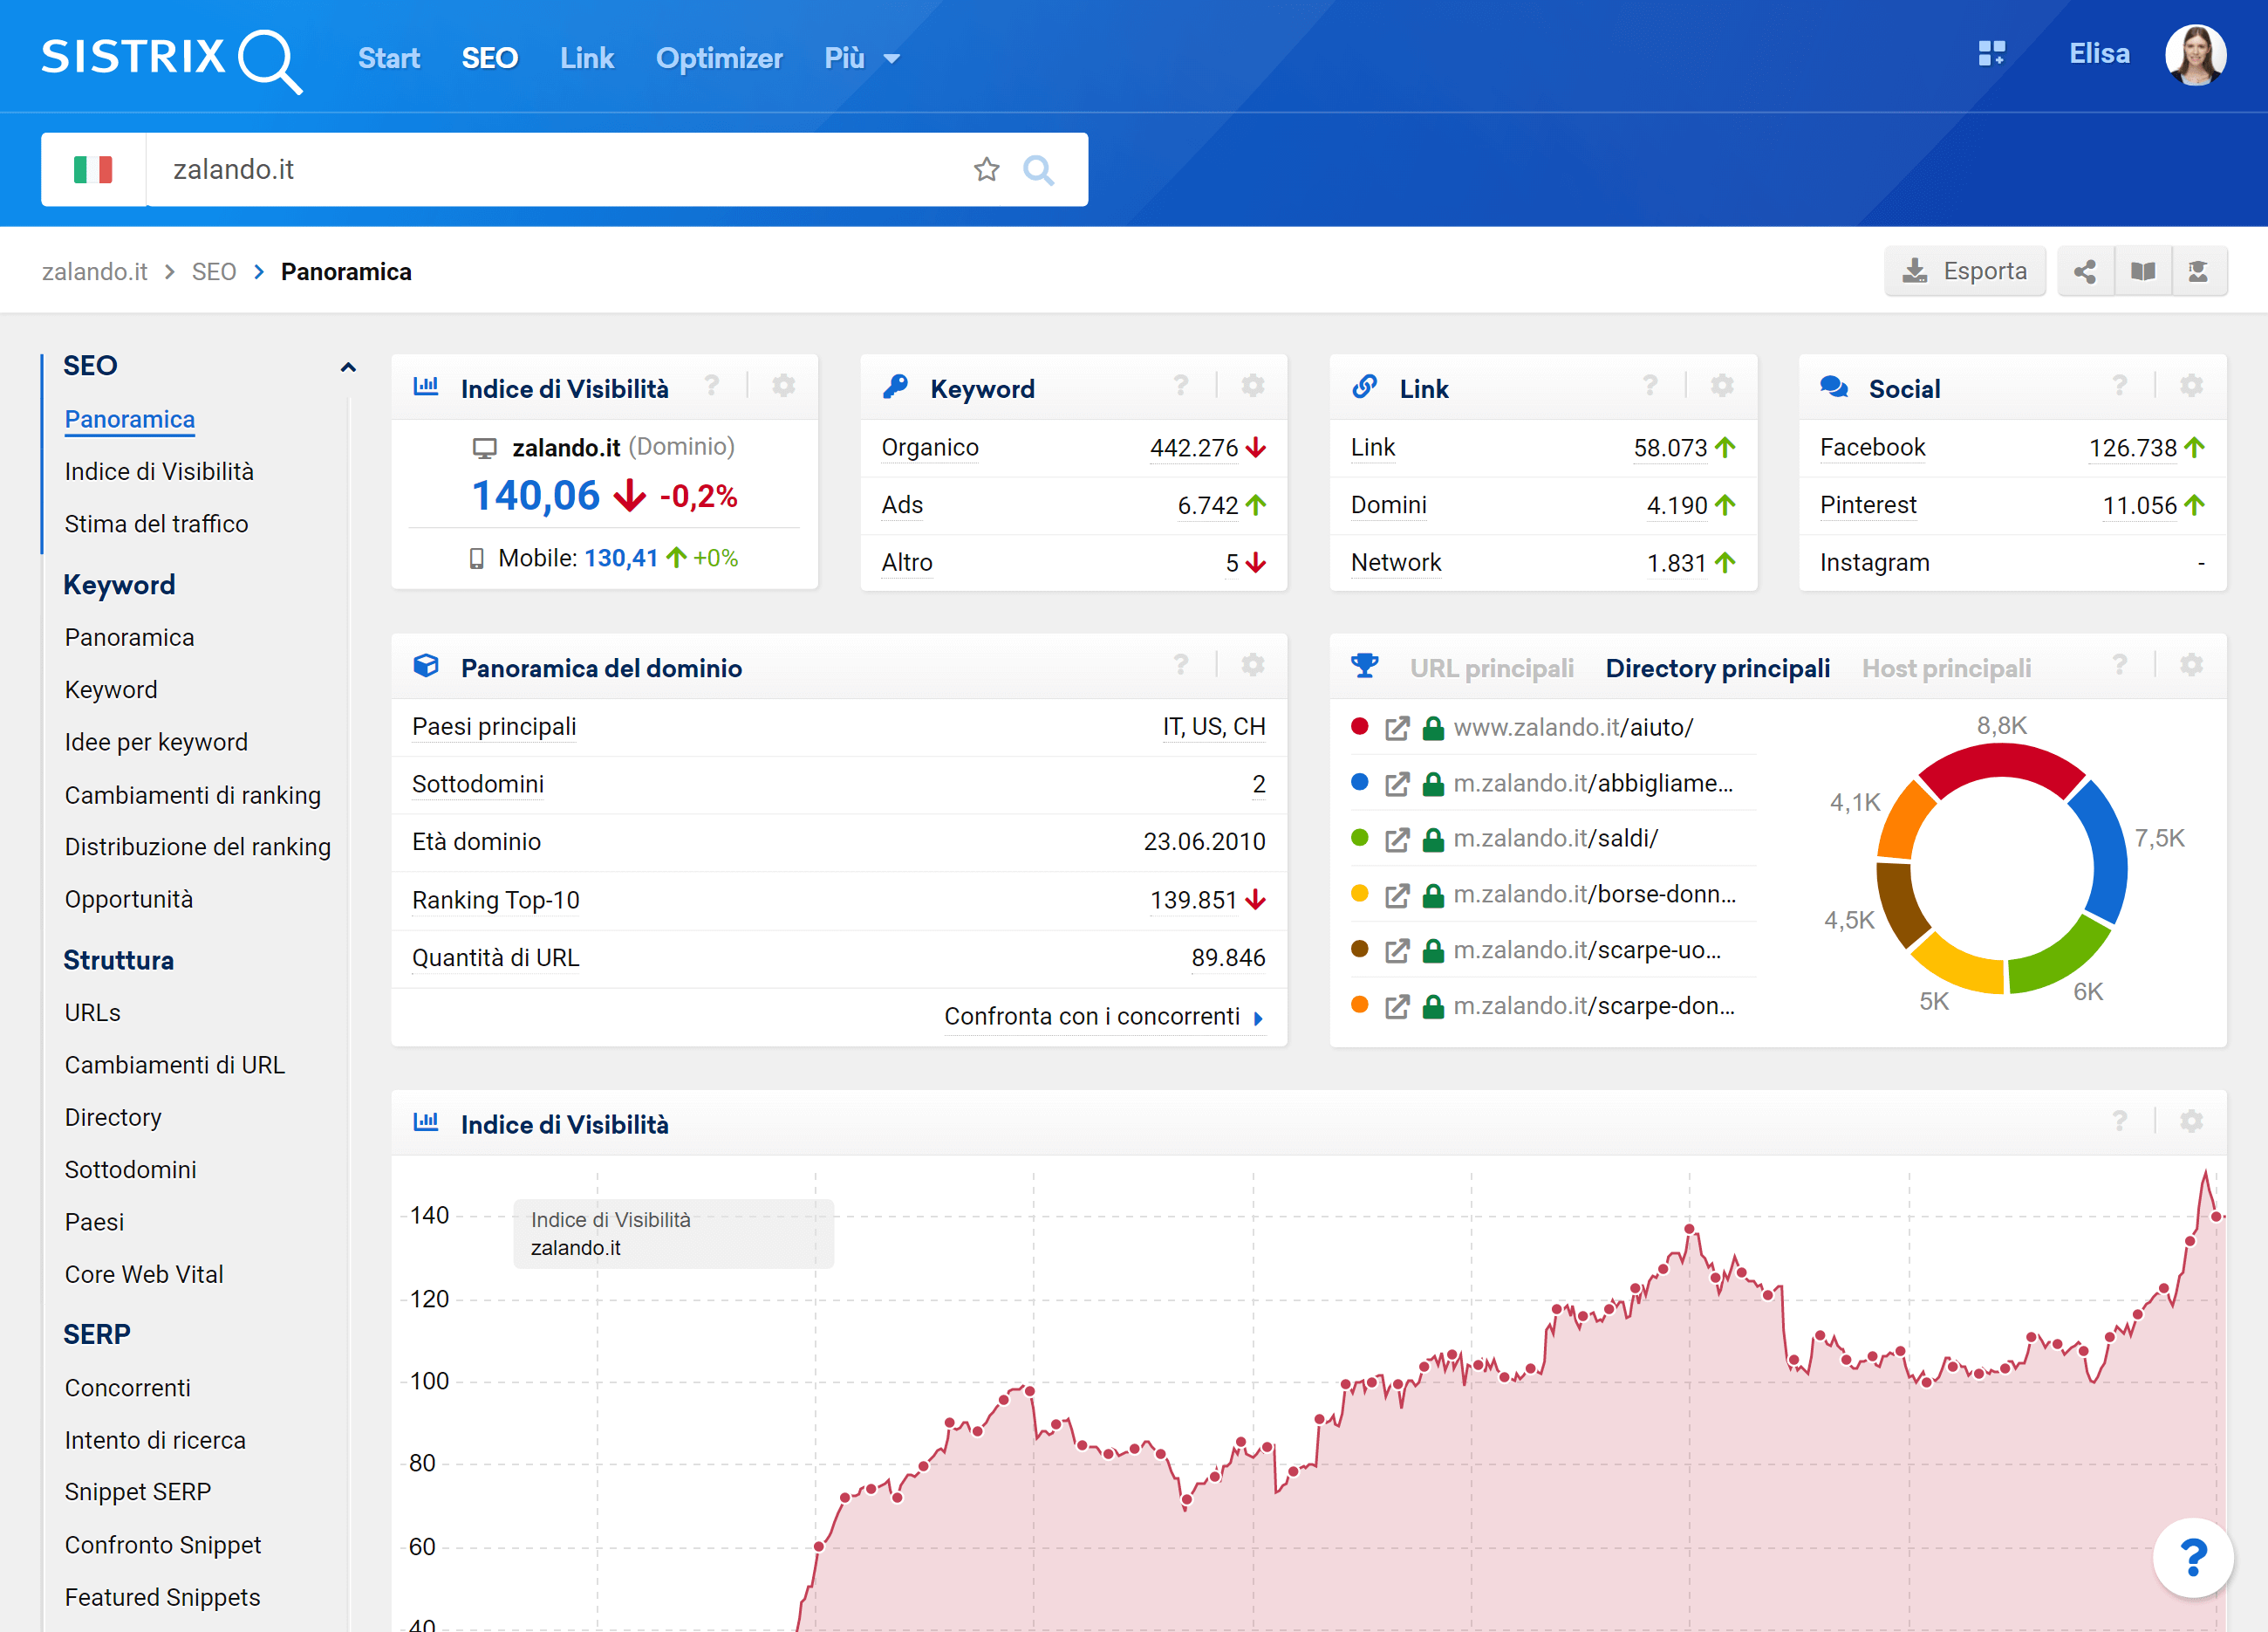Open the Optimizer menu item
This screenshot has height=1632, width=2268.
(718, 58)
